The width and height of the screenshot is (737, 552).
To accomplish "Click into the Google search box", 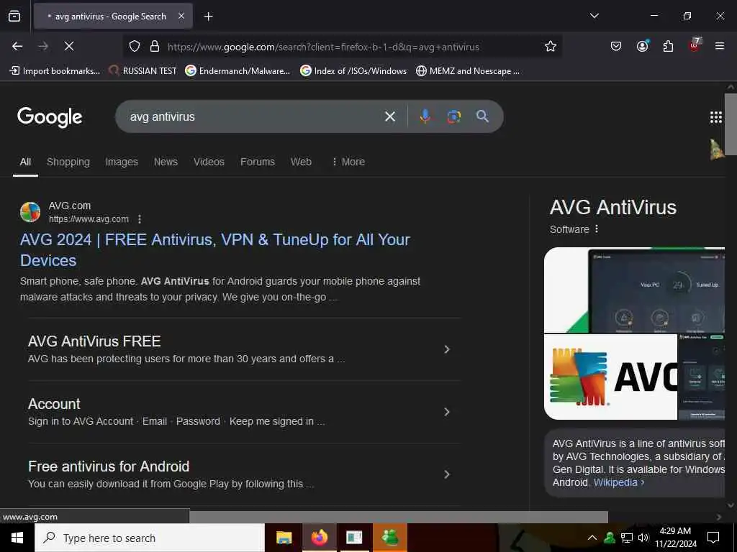I will pos(254,116).
